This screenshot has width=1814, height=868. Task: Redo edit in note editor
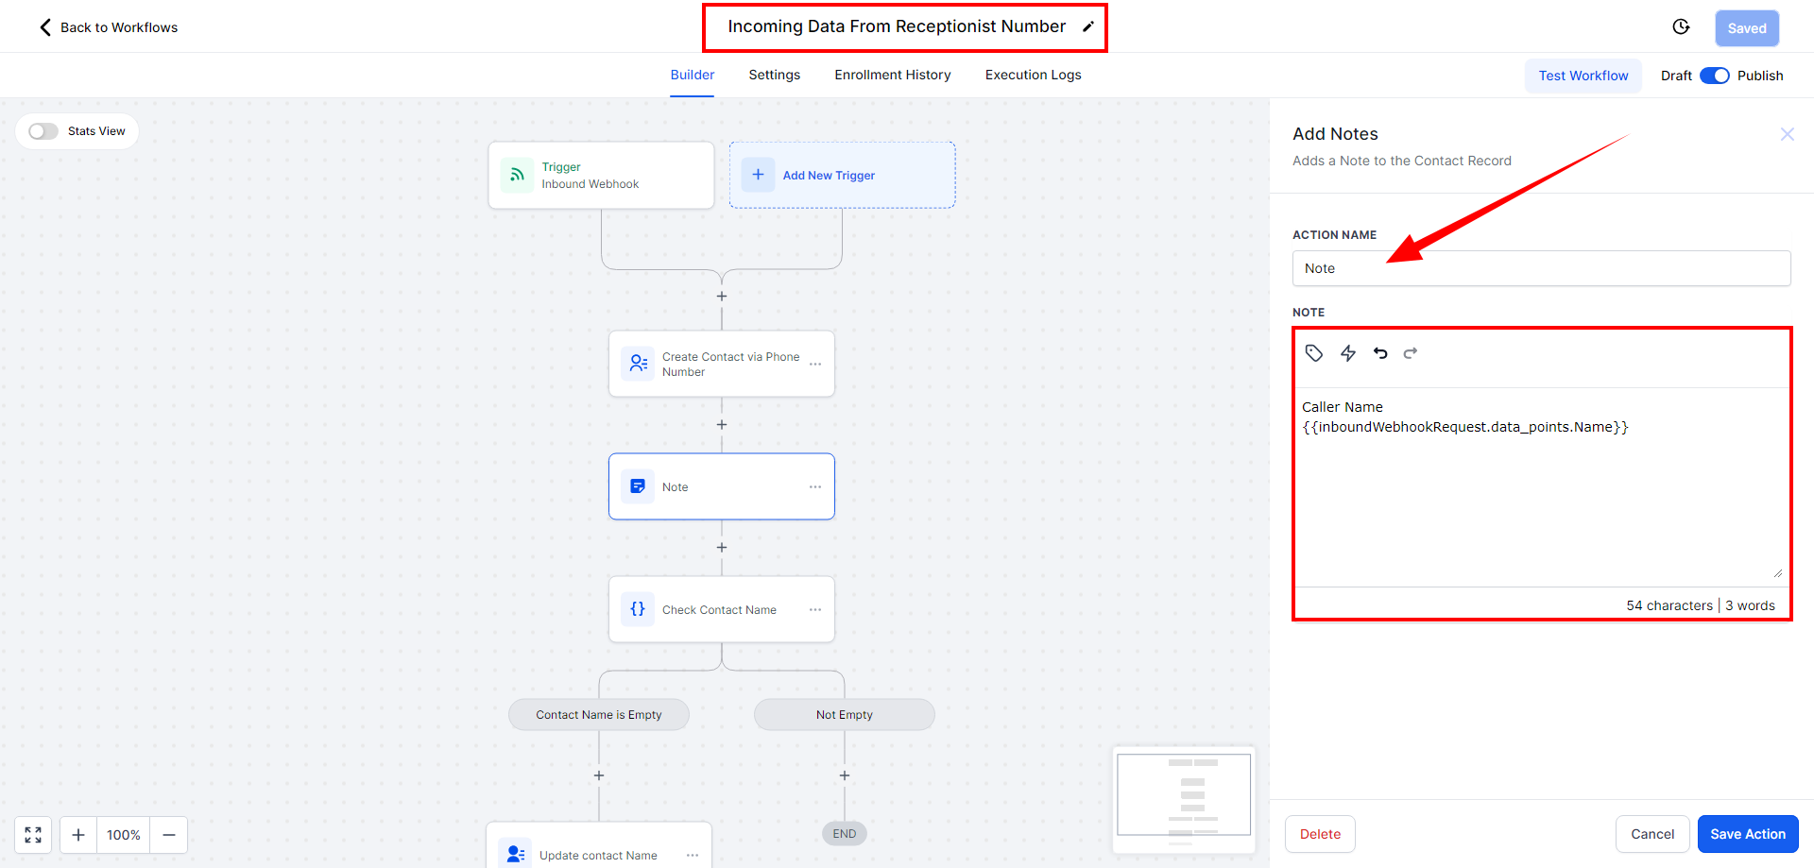1411,353
